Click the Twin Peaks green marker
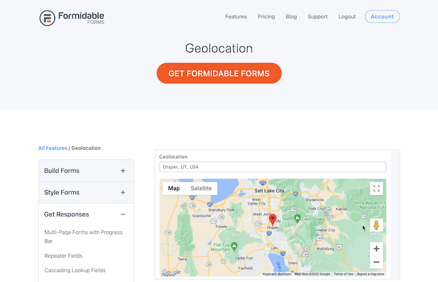 [x=297, y=218]
